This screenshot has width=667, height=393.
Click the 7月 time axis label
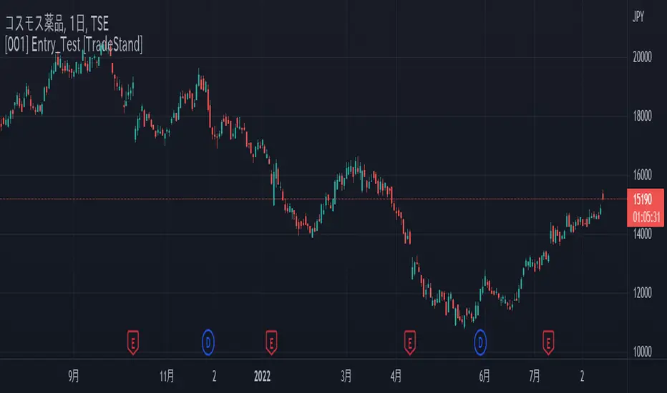tap(535, 376)
